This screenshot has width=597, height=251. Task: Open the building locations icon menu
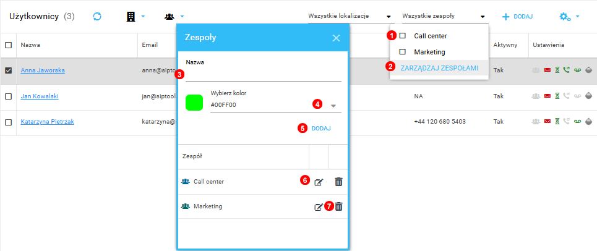(135, 17)
